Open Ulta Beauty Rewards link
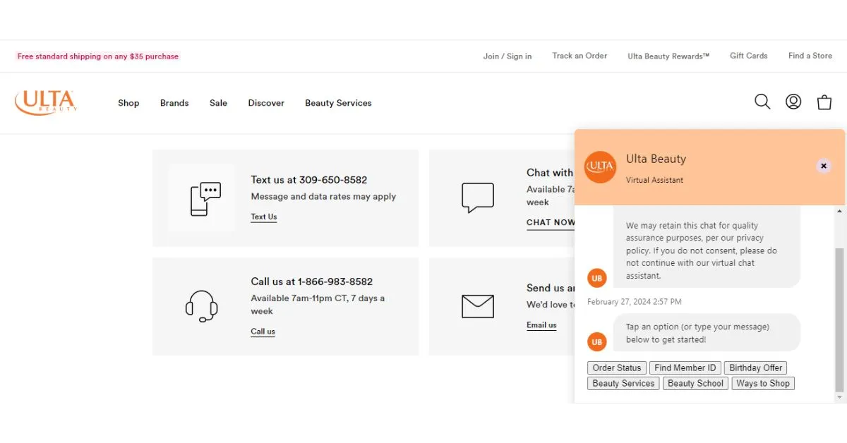The height and width of the screenshot is (443, 847). [668, 56]
